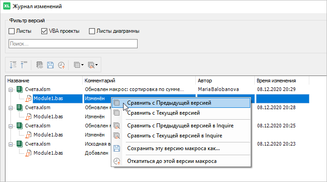Click the Комментарий column header

[139, 81]
